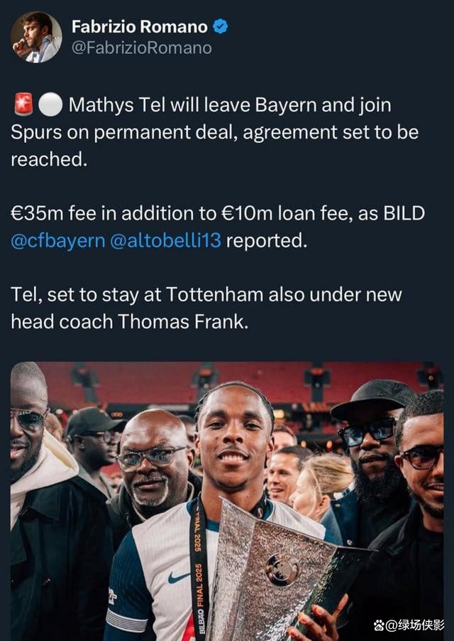Click the @FabrizioRomano handle
The image size is (454, 641).
[142, 48]
